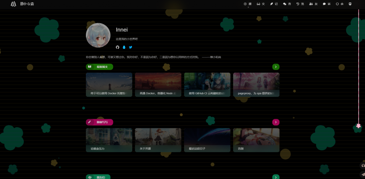Click the Innei profile name

point(122,30)
